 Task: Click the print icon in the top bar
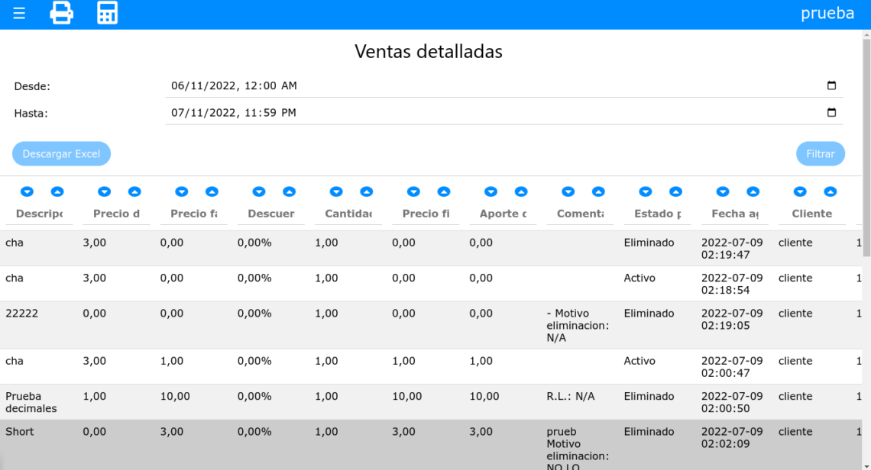pos(61,12)
